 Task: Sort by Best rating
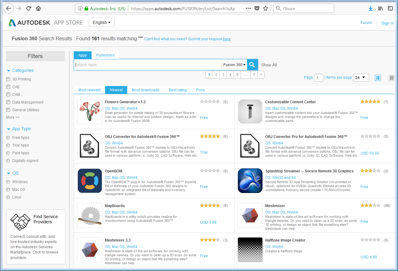point(178,90)
